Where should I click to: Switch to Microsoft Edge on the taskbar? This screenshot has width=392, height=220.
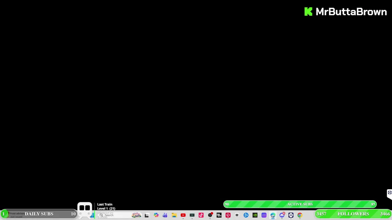(273, 215)
